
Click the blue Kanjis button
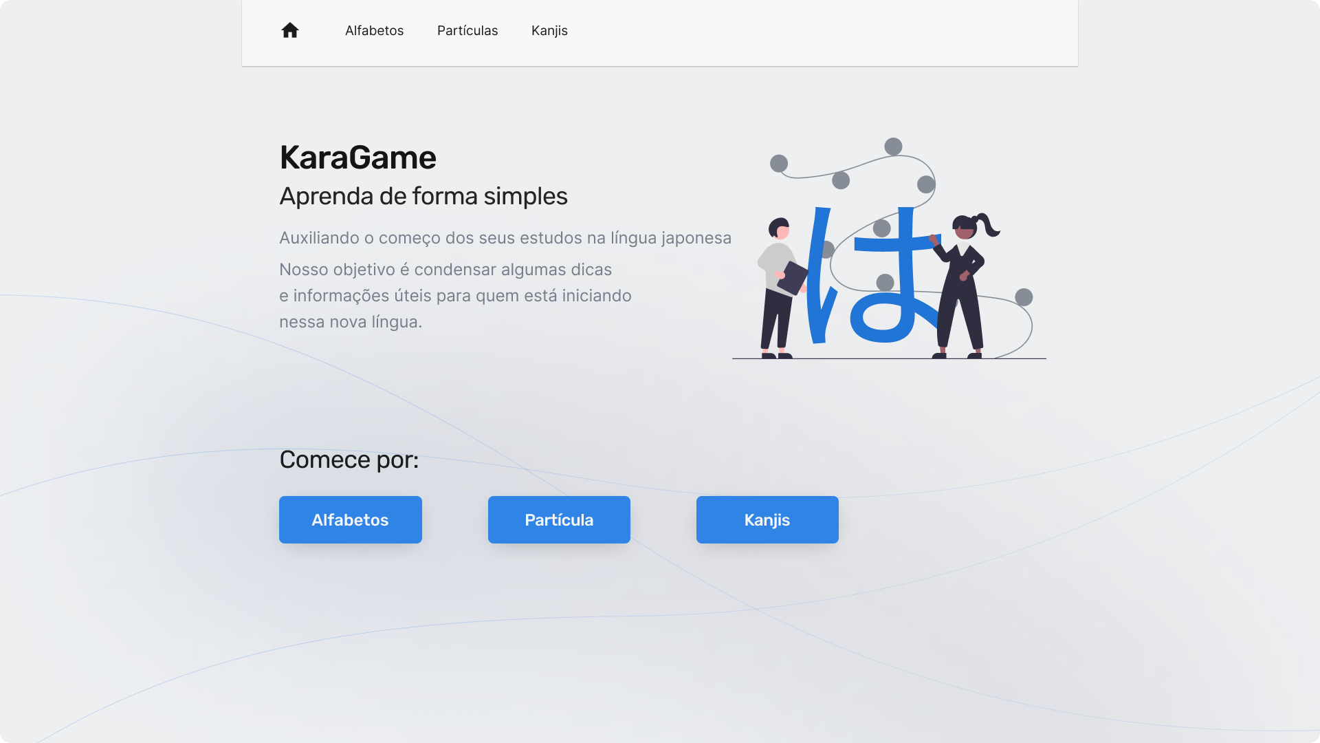767,519
